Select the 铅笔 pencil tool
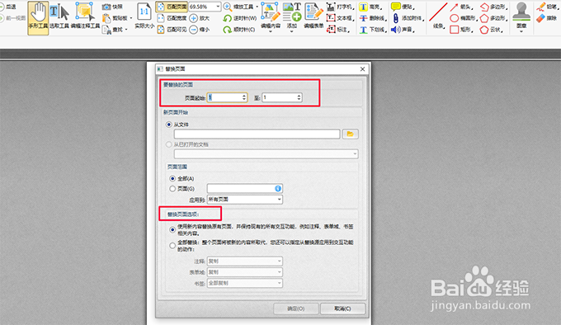 coord(548,7)
